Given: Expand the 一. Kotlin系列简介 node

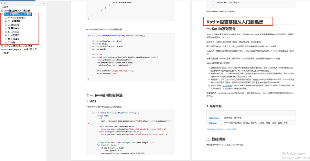Looking at the screenshot, I should coord(6,18).
